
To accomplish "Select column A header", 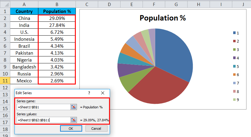I will (x=24, y=5).
